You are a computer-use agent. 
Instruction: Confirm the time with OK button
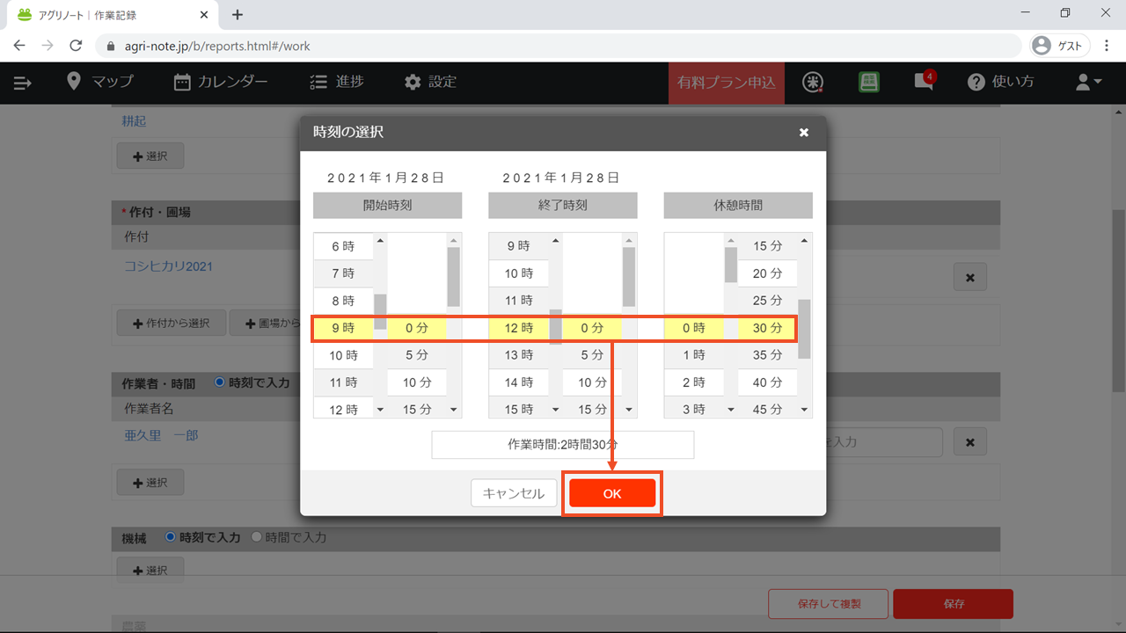click(x=612, y=493)
